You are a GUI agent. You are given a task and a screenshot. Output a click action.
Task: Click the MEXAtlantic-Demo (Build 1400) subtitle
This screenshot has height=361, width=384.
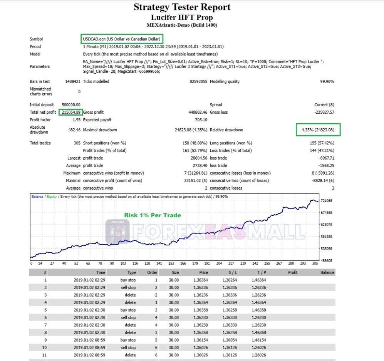tap(182, 25)
